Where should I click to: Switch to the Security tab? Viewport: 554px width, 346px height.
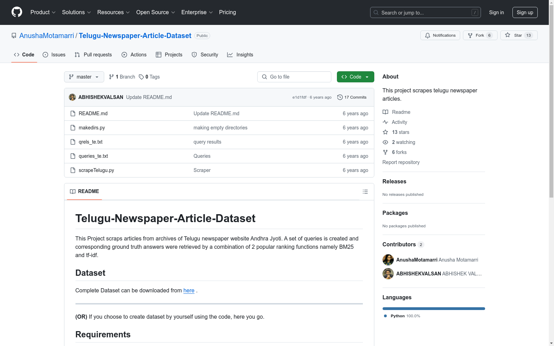pos(205,55)
